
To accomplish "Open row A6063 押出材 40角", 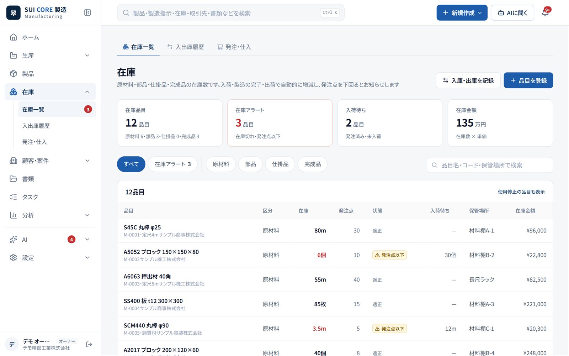I will [335, 280].
